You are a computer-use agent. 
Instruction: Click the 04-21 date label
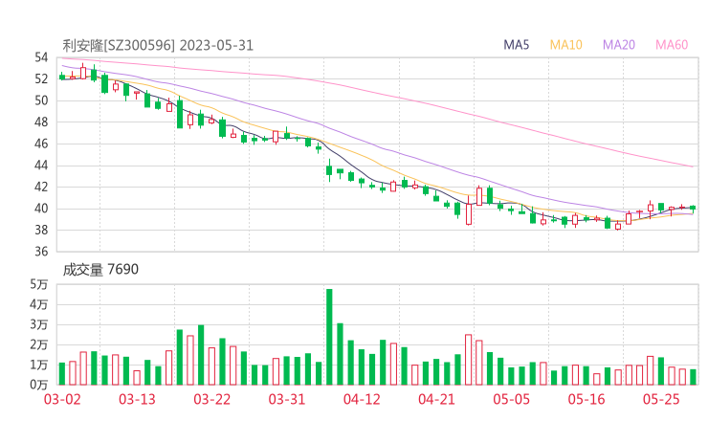(x=436, y=399)
